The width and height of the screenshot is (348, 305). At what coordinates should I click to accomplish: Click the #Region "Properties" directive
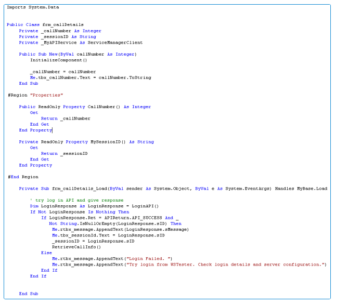tap(35, 95)
